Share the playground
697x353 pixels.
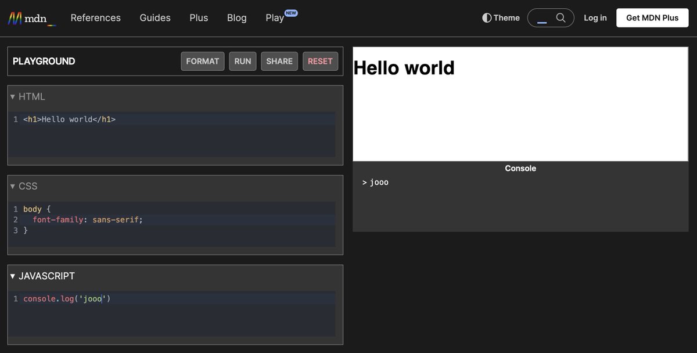(279, 61)
